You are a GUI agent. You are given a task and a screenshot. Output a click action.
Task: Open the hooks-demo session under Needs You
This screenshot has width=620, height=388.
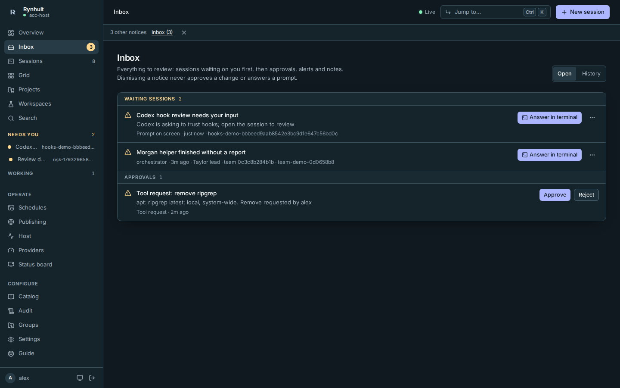point(51,147)
